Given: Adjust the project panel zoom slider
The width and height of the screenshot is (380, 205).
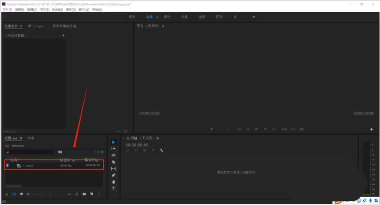Looking at the screenshot, I should click(35, 194).
